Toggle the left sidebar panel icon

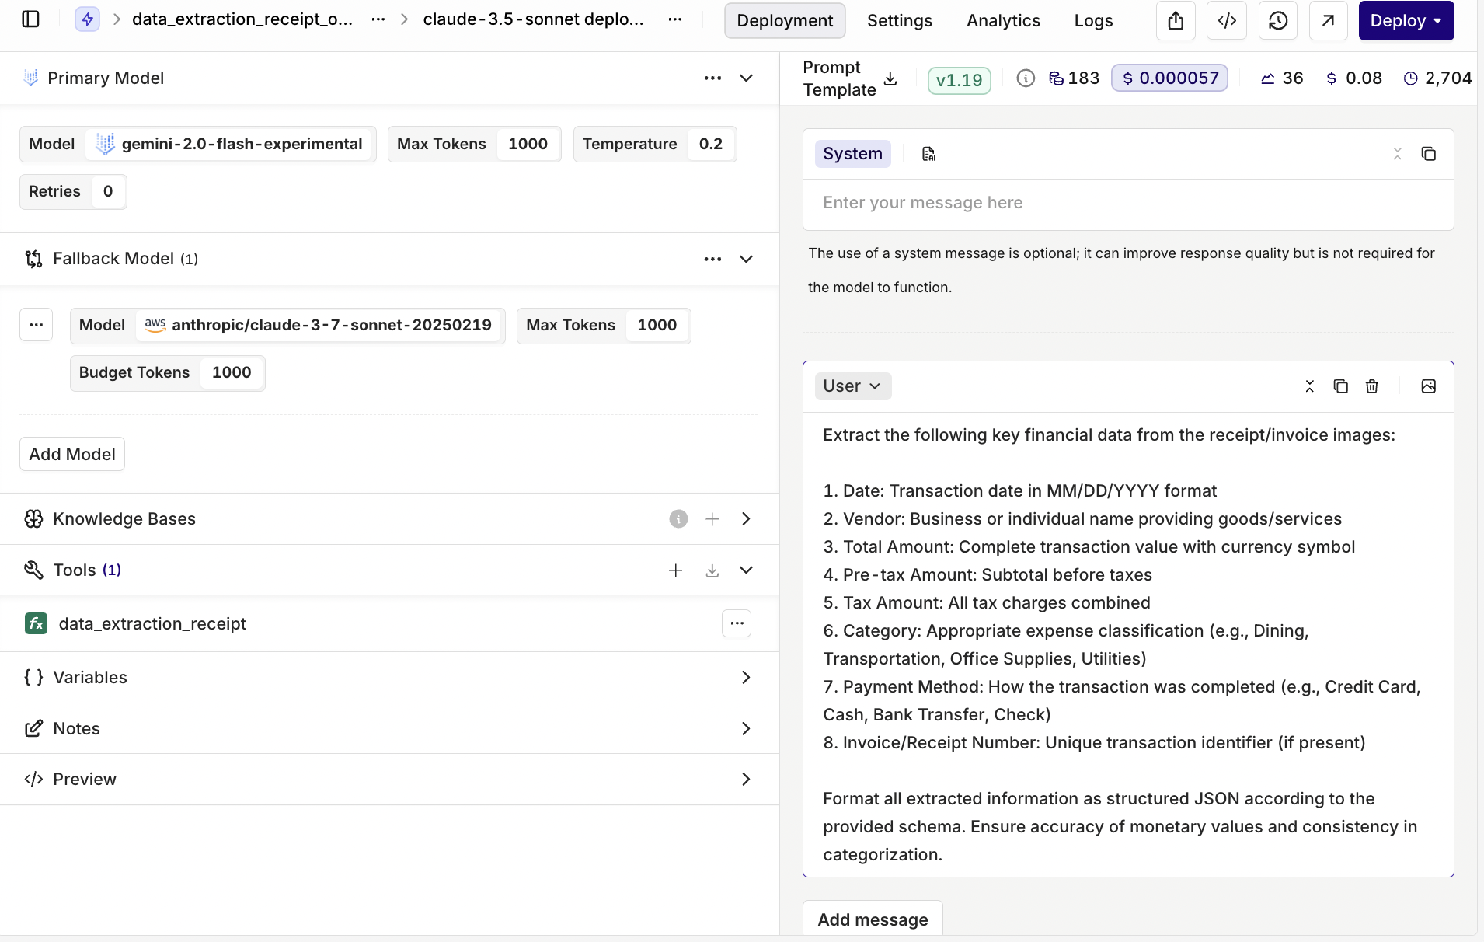(x=31, y=19)
